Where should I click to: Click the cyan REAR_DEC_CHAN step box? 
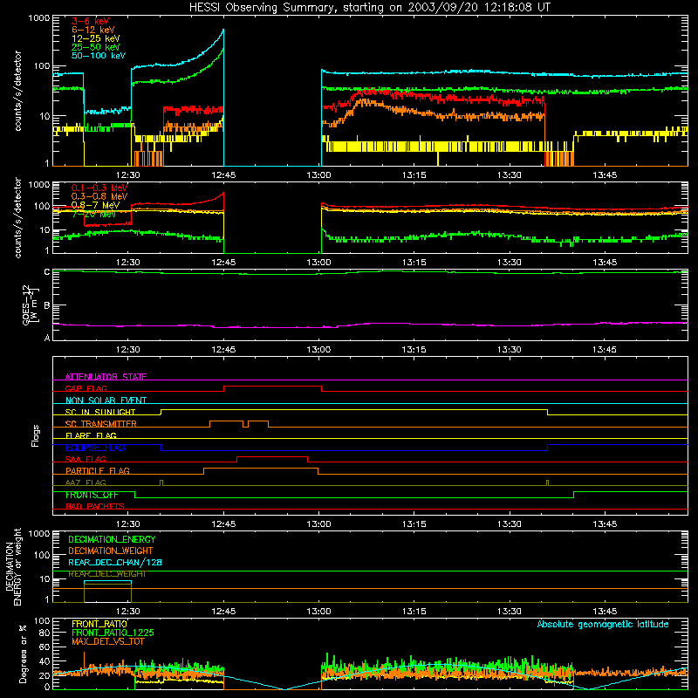click(107, 592)
